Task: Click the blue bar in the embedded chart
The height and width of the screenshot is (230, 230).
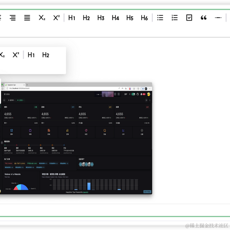Action: click(x=89, y=186)
